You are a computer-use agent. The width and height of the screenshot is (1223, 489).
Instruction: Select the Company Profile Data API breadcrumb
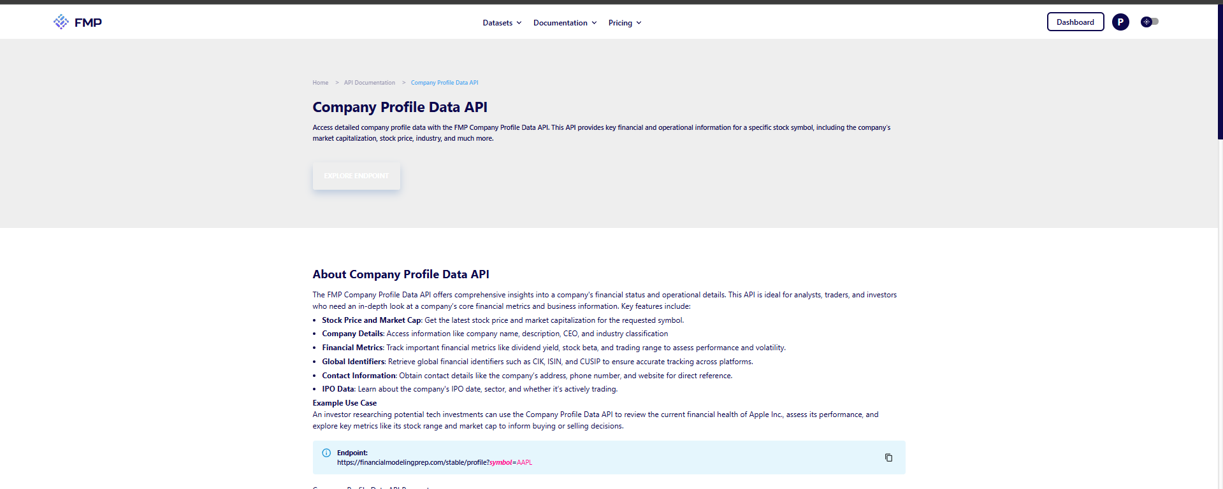coord(444,83)
